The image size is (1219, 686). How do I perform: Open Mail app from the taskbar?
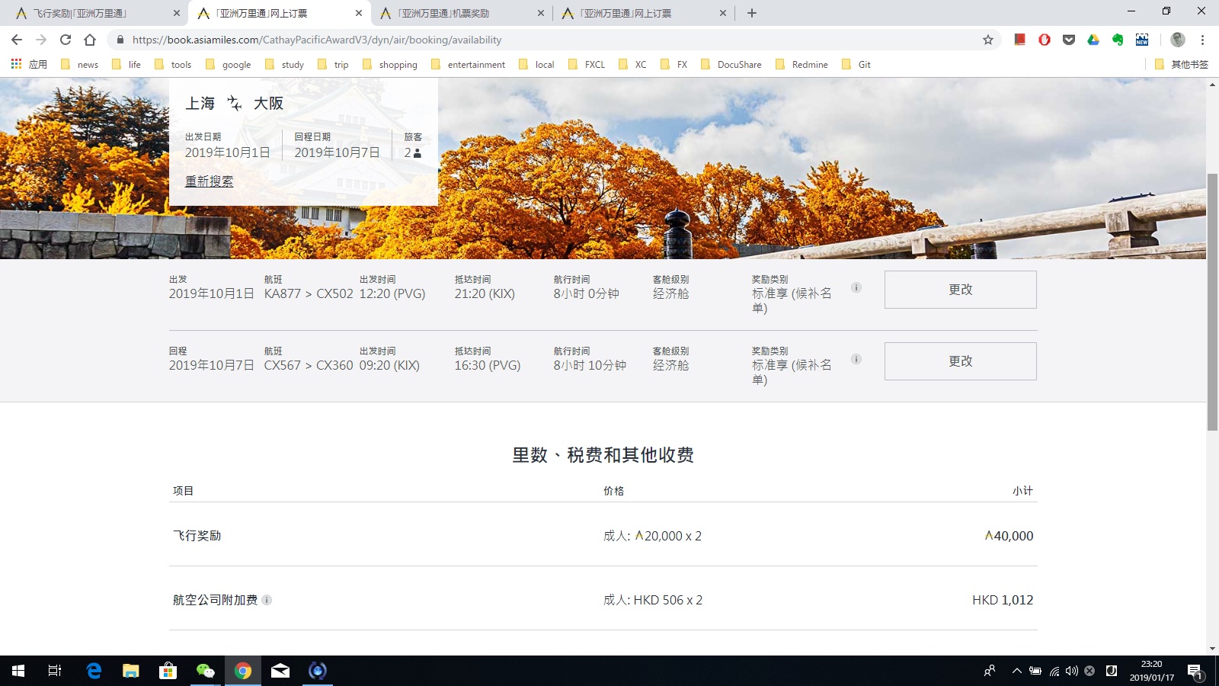tap(280, 671)
